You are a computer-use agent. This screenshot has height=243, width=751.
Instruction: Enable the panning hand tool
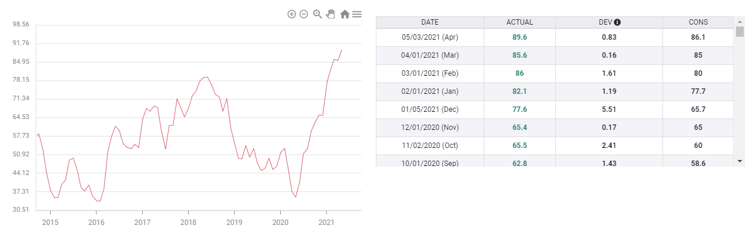[x=331, y=14]
